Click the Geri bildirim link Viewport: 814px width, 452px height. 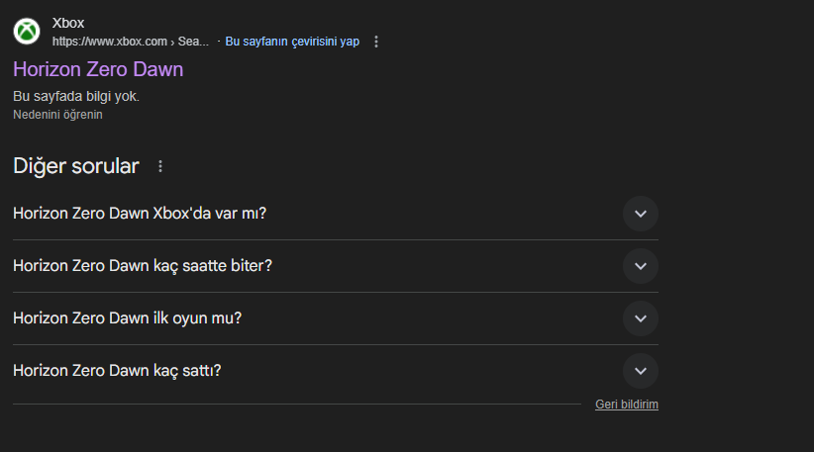pyautogui.click(x=626, y=405)
